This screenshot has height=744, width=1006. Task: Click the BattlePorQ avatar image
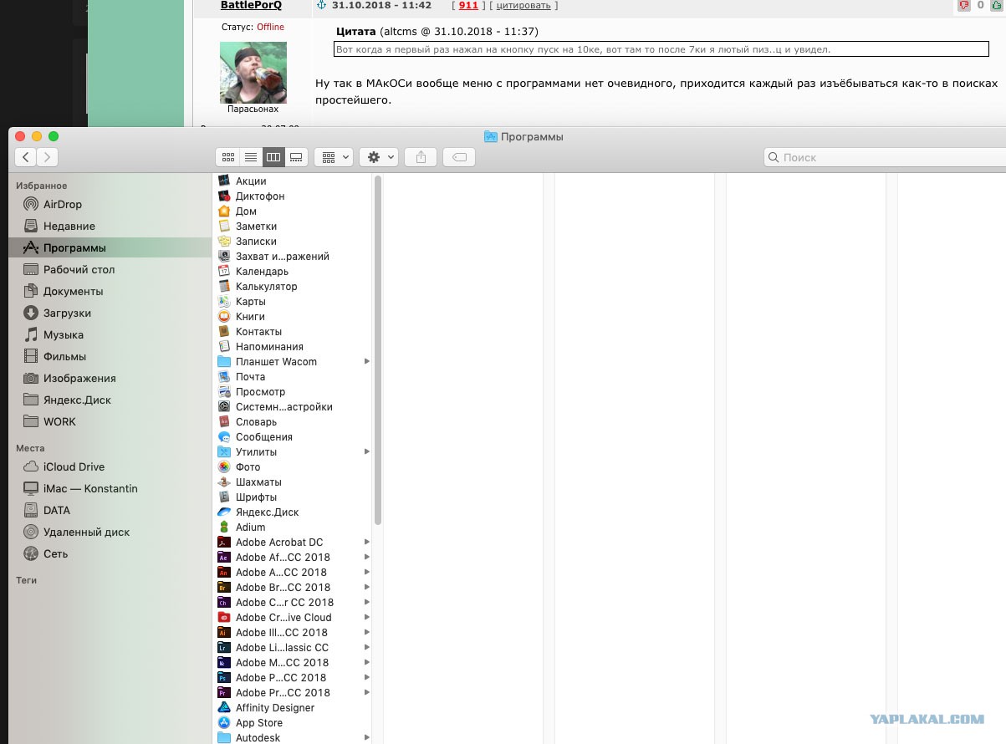(x=253, y=72)
